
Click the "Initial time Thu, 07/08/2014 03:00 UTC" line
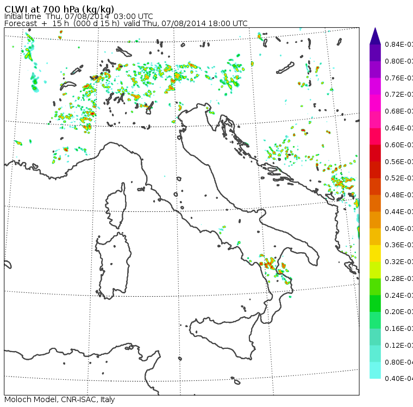point(78,16)
